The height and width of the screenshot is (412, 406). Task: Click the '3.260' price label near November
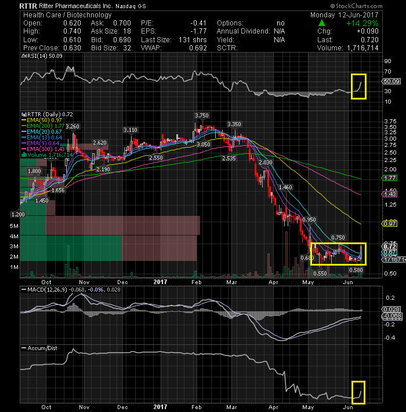pos(72,126)
